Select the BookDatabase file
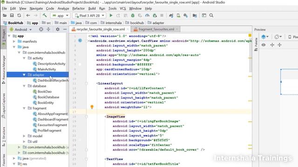 [x=46, y=97]
